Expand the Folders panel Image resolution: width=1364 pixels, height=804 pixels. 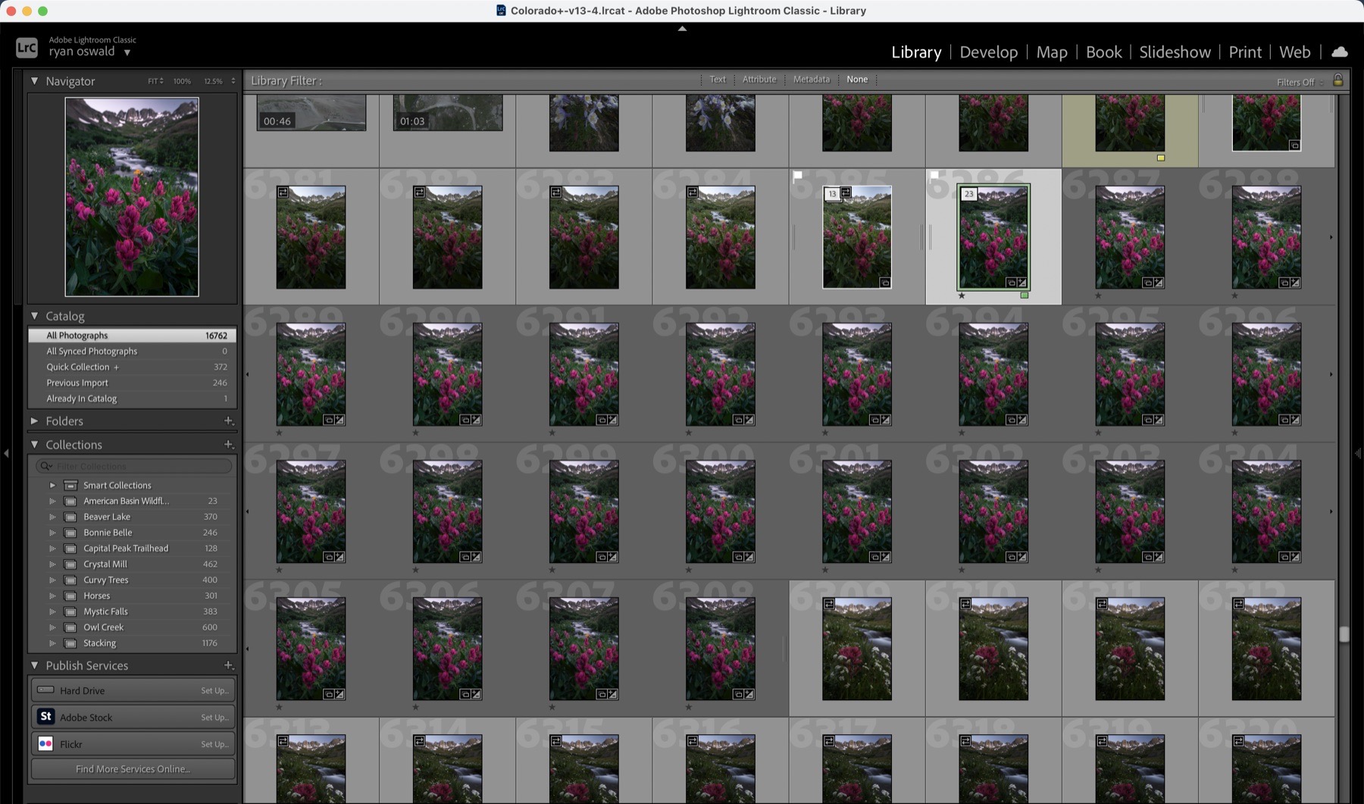[x=34, y=421]
